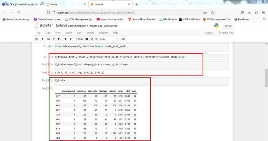The width and height of the screenshot is (268, 141).
Task: Open AWS Management Console bookmark
Action: point(217,19)
